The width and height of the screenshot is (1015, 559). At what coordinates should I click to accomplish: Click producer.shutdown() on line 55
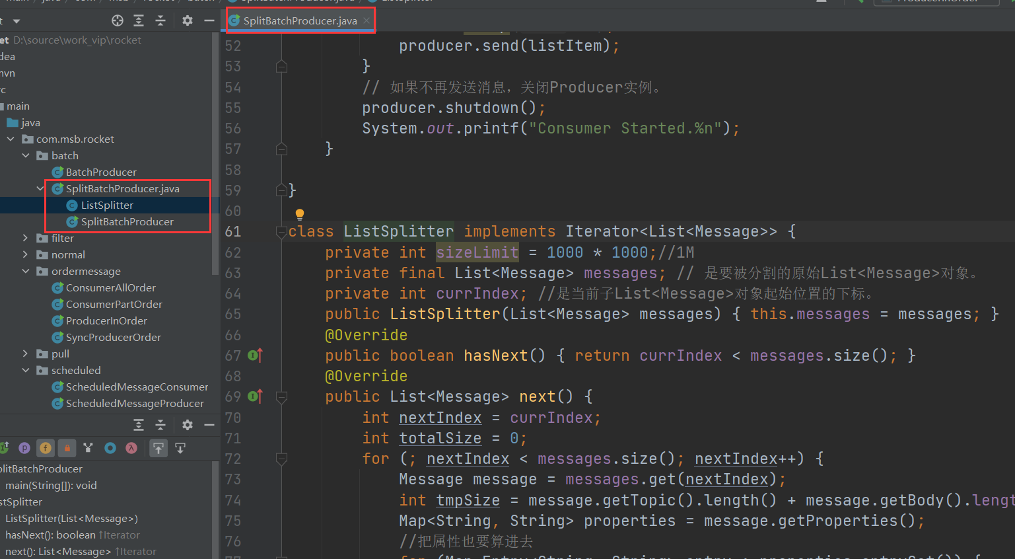click(x=454, y=108)
